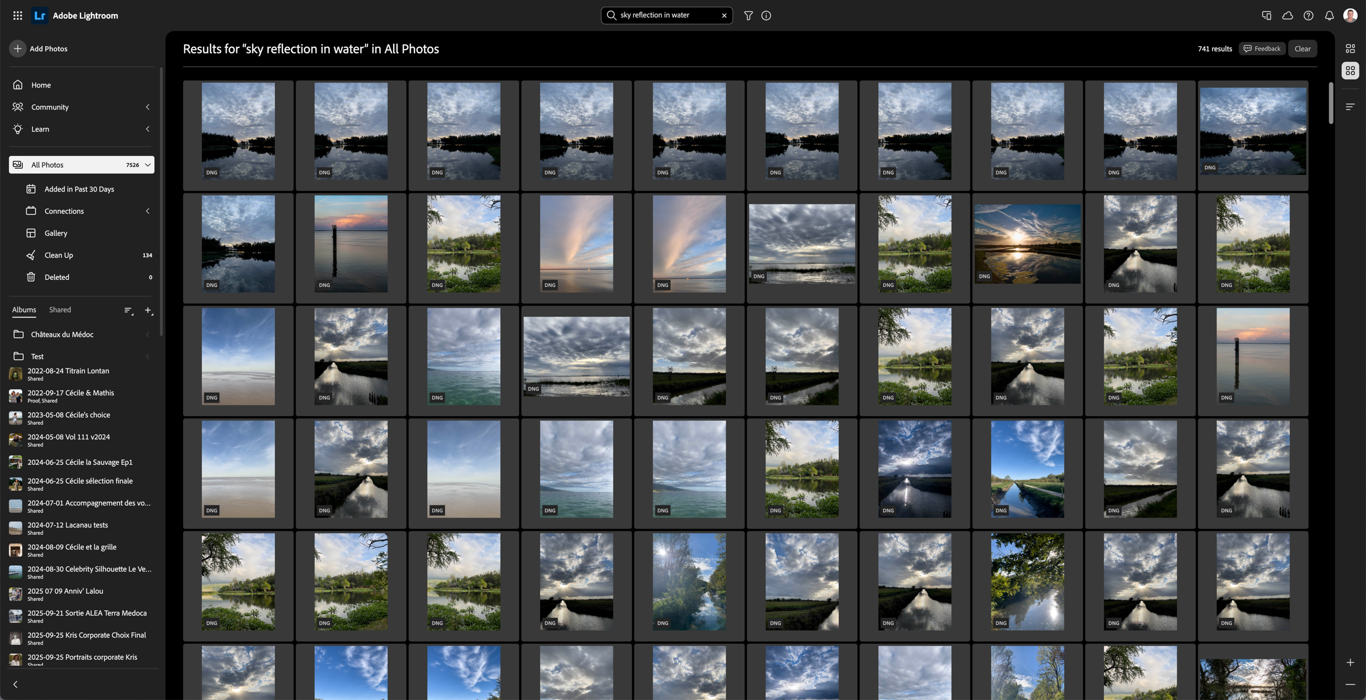Image resolution: width=1366 pixels, height=700 pixels.
Task: Open the apps grid launcher icon
Action: pos(18,15)
